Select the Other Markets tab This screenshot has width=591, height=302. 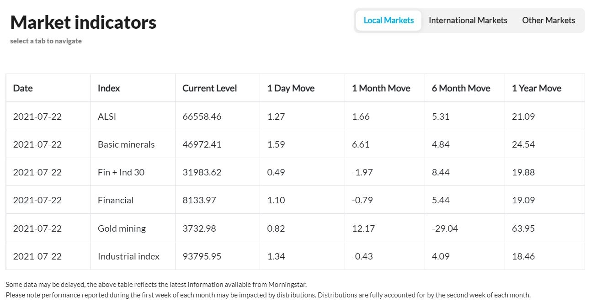(548, 21)
